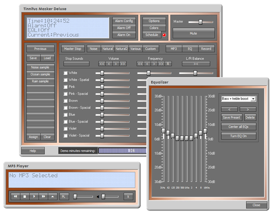Click the Help button
Screen dimensions: 274x214
(33, 151)
